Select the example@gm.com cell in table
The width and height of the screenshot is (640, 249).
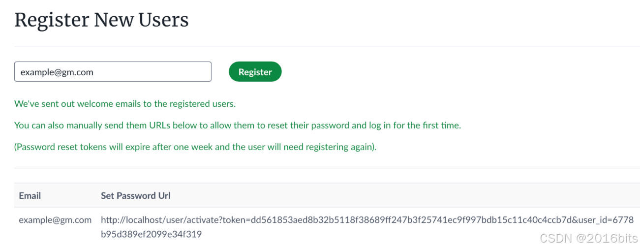55,220
